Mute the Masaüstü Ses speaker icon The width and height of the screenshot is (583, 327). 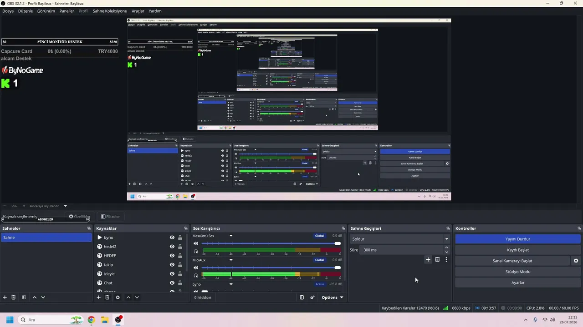coord(196,243)
